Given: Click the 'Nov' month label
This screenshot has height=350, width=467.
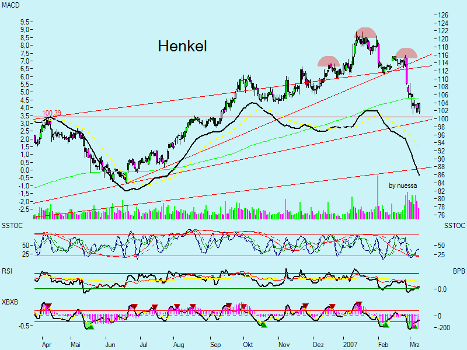Looking at the screenshot, I should pos(284,345).
